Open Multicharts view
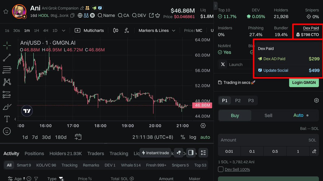 89,31
